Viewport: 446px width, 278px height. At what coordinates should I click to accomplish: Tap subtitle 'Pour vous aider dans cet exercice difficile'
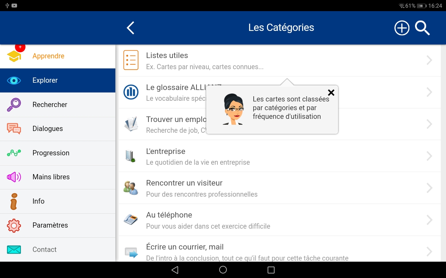(x=208, y=226)
